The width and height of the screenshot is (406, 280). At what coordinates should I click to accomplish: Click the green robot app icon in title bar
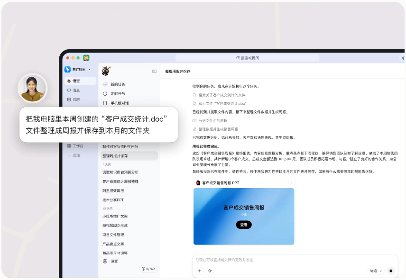click(x=86, y=58)
